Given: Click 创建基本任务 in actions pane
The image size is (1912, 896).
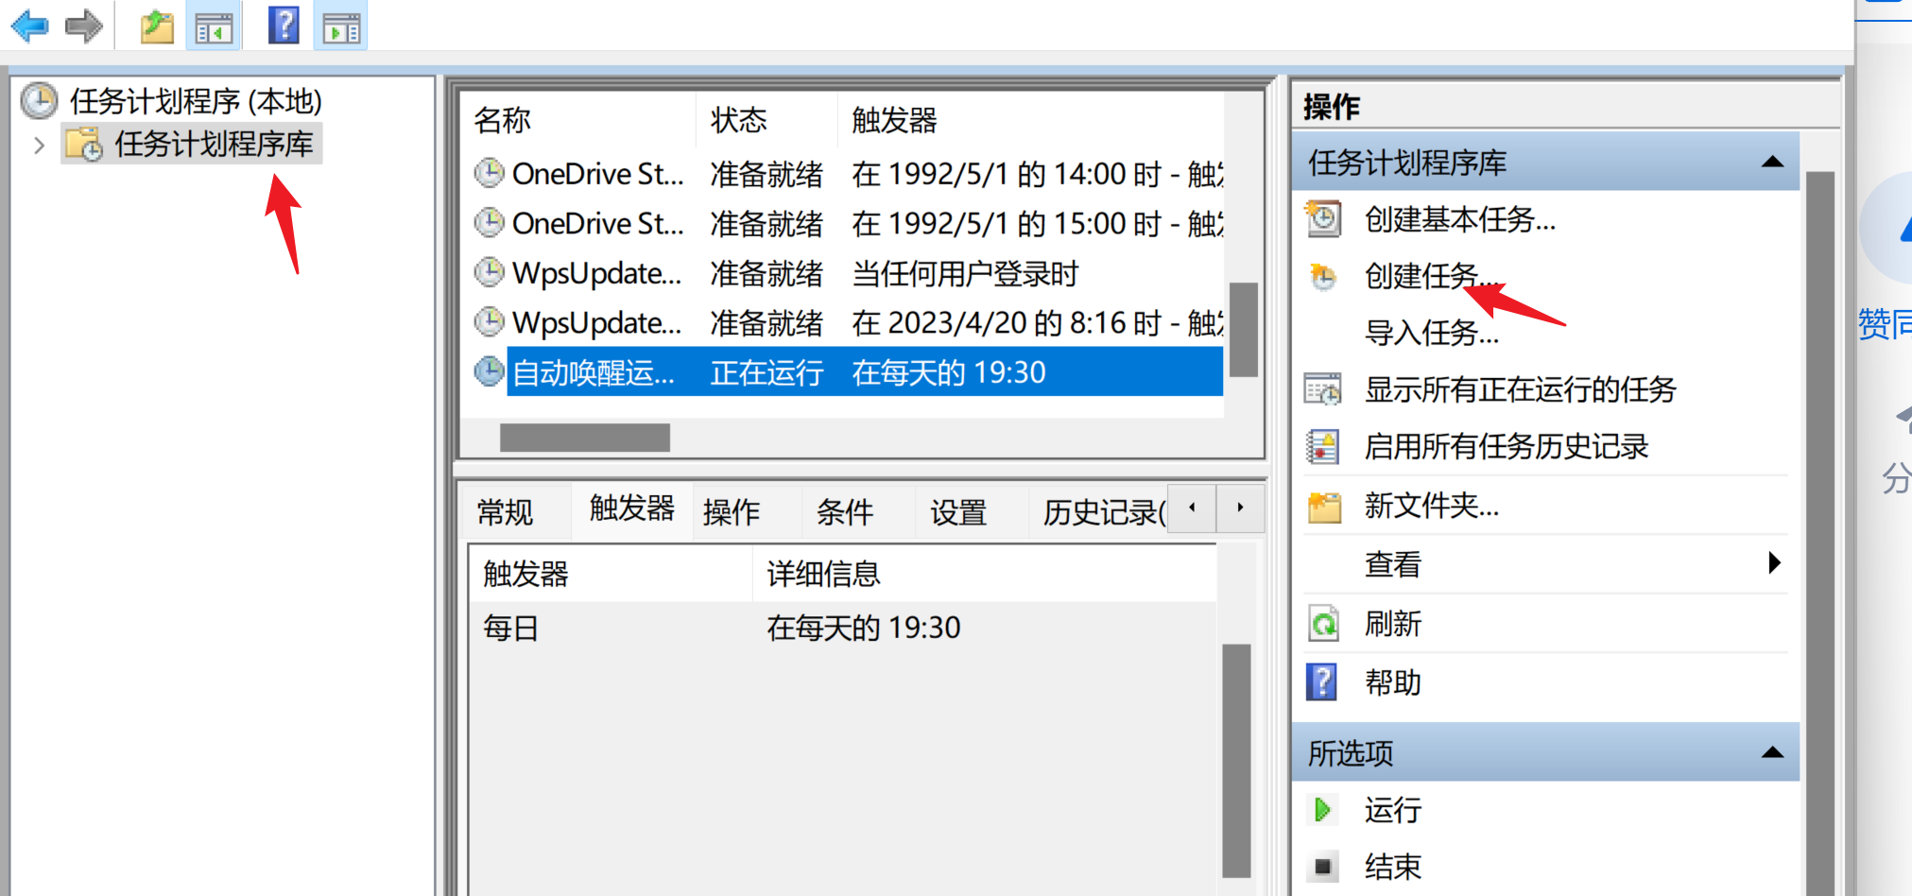Looking at the screenshot, I should tap(1459, 219).
